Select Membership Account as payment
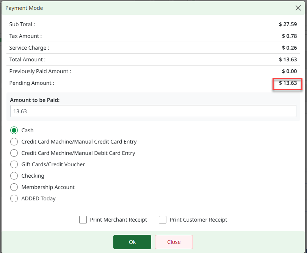307x253 pixels. point(14,187)
